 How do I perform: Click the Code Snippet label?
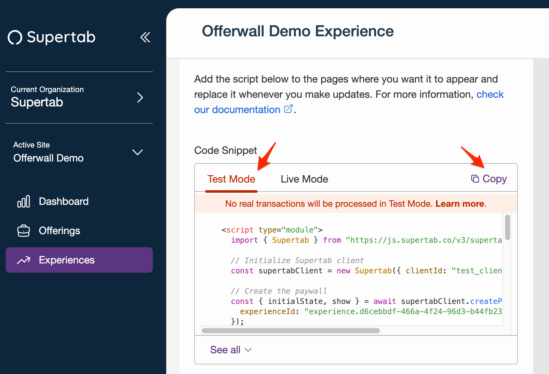[x=225, y=150]
